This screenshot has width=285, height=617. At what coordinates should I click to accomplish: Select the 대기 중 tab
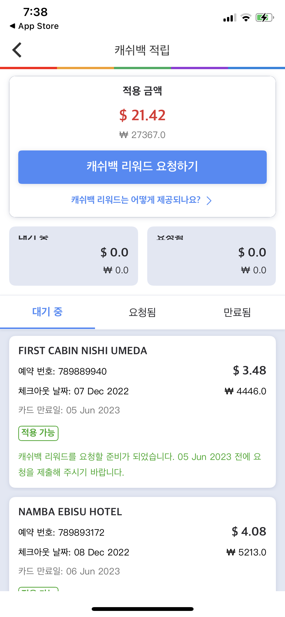47,312
